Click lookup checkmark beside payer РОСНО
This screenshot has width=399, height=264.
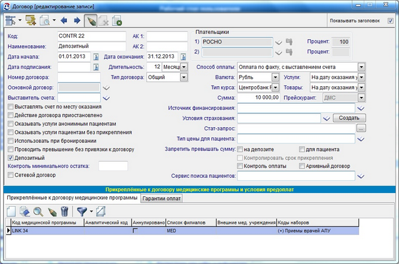click(279, 42)
